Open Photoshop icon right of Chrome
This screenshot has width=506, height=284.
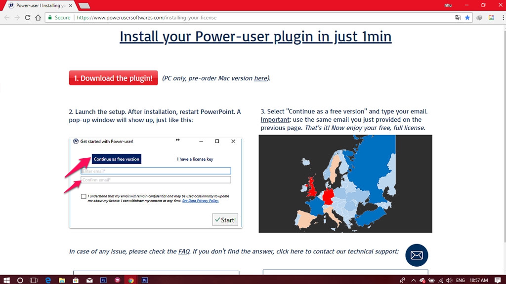(145, 280)
